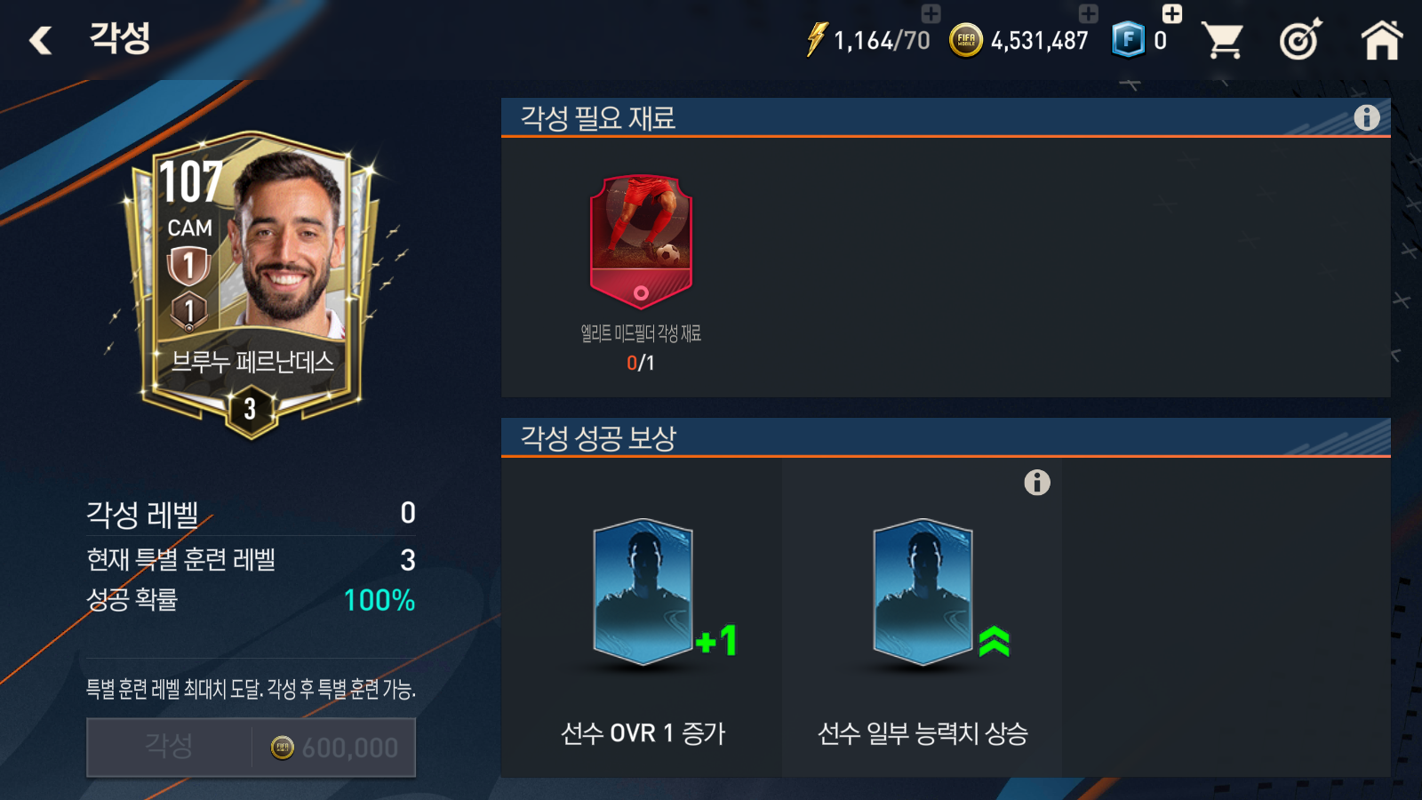Select 엘리트 미드필더 각성 재료 material card
This screenshot has height=800, width=1422.
coord(641,242)
